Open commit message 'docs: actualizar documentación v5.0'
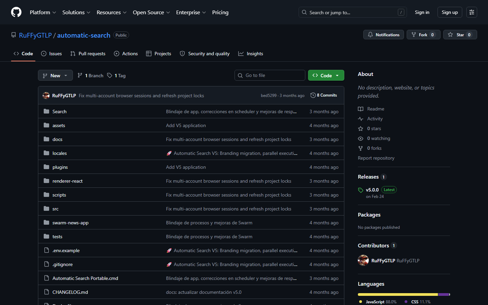The width and height of the screenshot is (488, 305). (x=204, y=292)
